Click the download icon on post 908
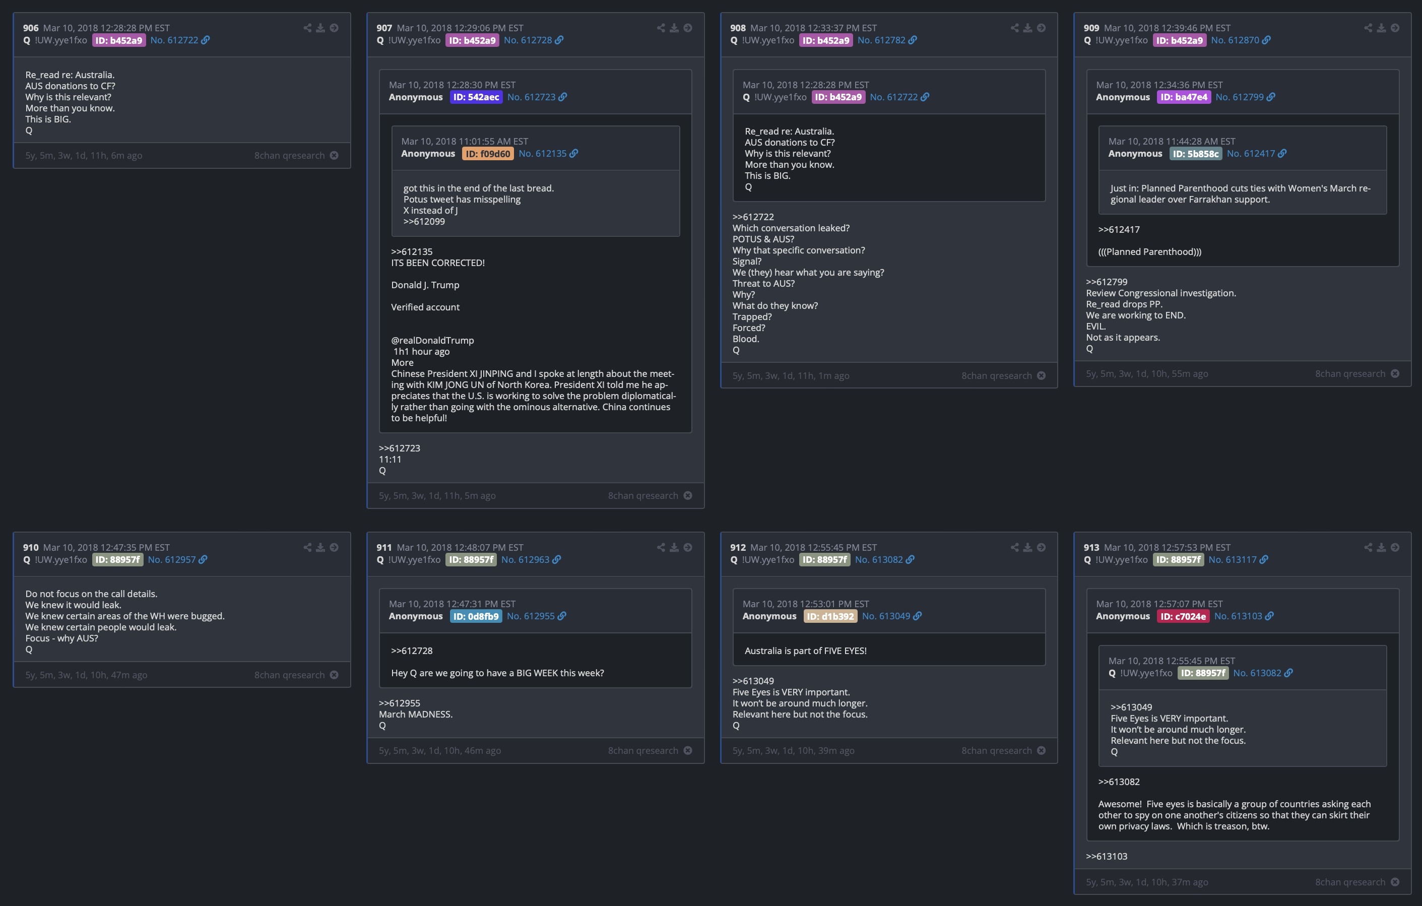This screenshot has width=1422, height=906. point(1028,28)
